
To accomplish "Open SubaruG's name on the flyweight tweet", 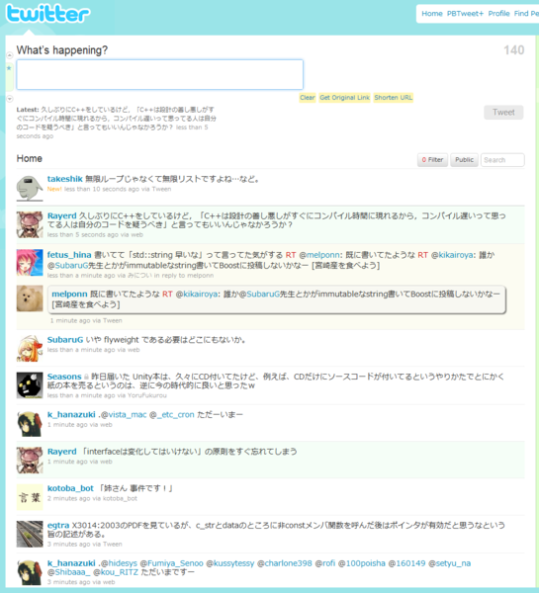I will pos(65,340).
